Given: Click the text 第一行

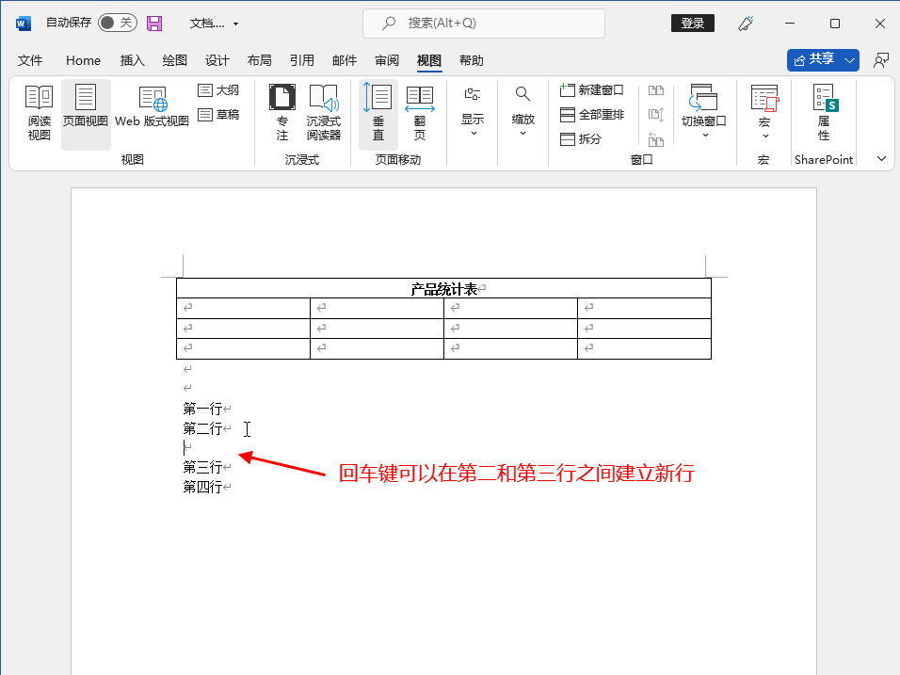Looking at the screenshot, I should coord(202,409).
